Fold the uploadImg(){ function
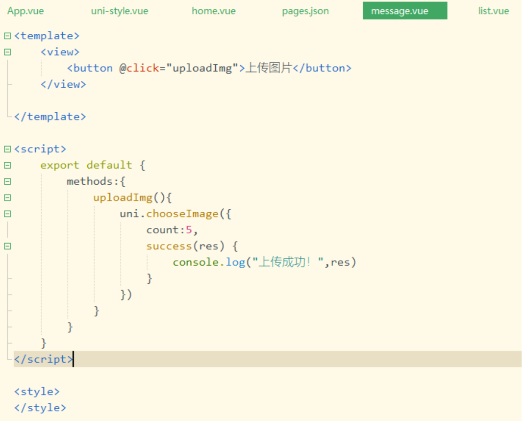The height and width of the screenshot is (421, 528). click(x=7, y=198)
